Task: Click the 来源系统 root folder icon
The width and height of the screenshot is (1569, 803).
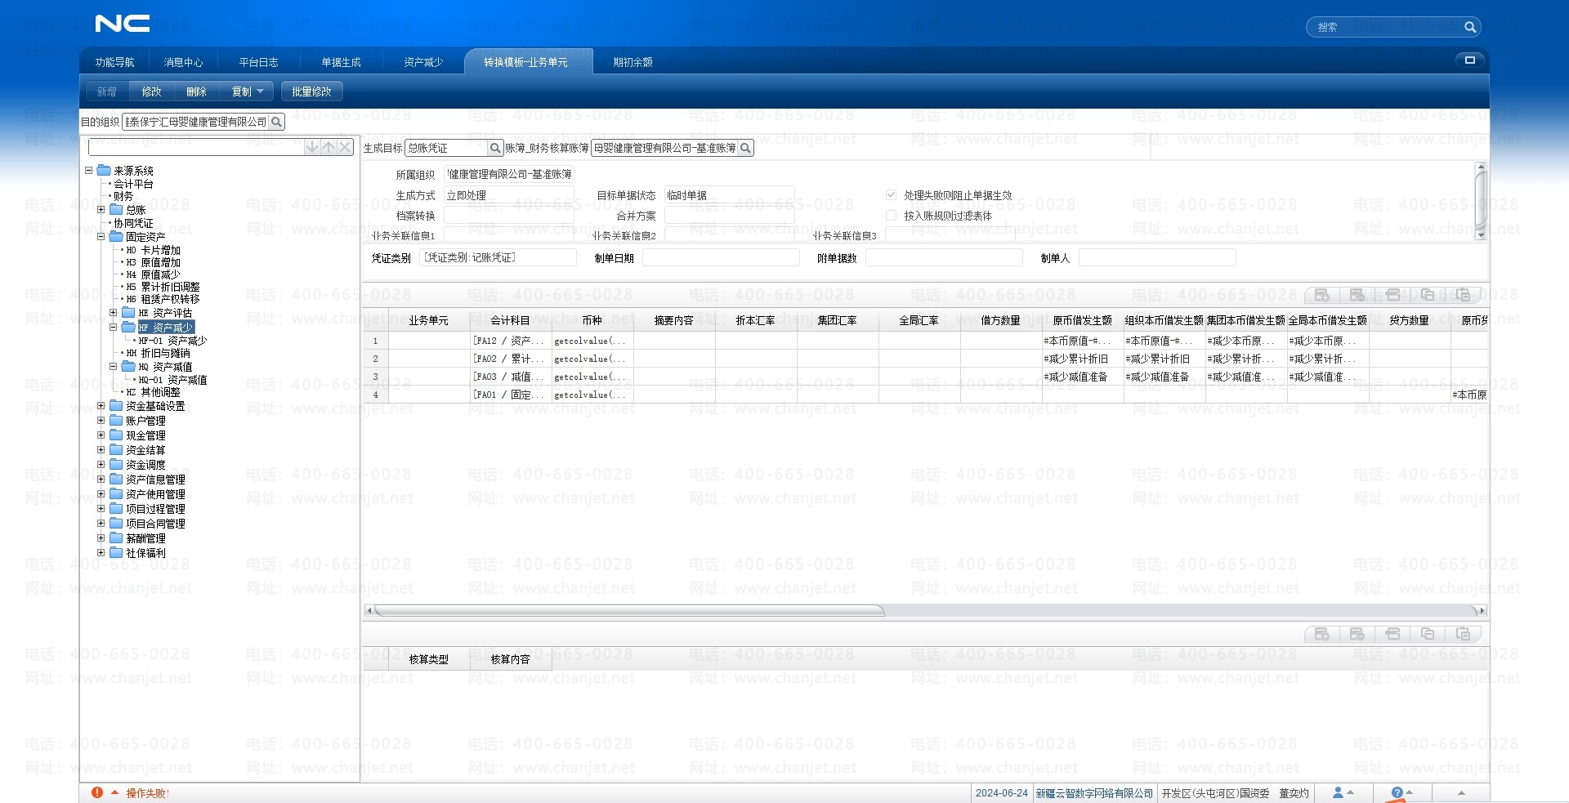Action: [104, 171]
